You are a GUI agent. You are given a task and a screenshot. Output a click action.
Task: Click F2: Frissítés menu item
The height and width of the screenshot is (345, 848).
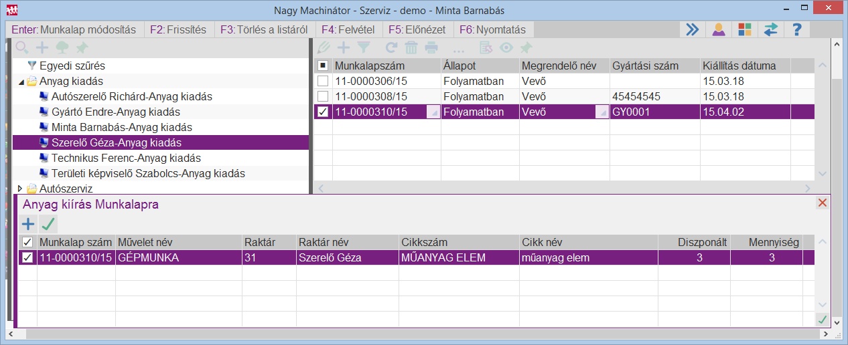point(178,29)
